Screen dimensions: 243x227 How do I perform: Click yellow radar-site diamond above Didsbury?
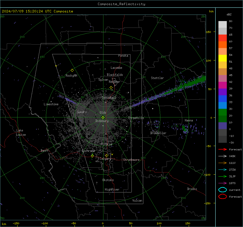(103, 117)
